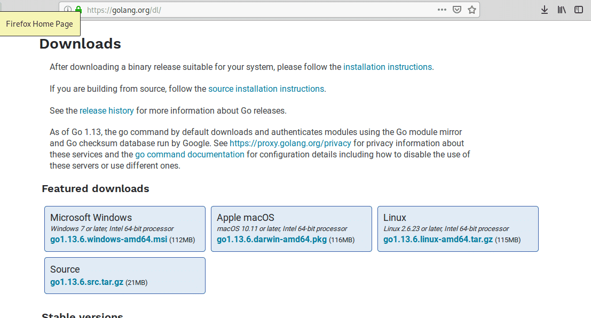The image size is (591, 318).
Task: Bookmark this page with the star
Action: pyautogui.click(x=471, y=10)
